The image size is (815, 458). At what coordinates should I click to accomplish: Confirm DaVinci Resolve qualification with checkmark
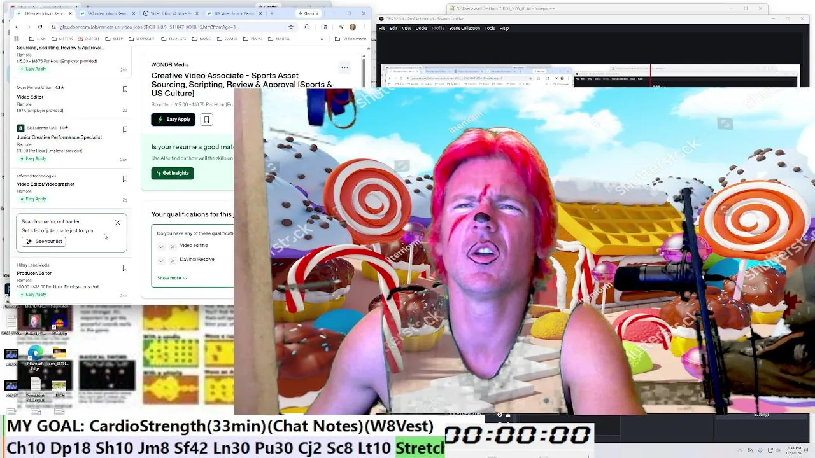tap(161, 260)
